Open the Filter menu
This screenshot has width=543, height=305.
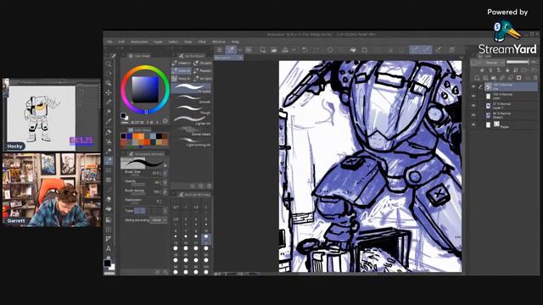202,42
